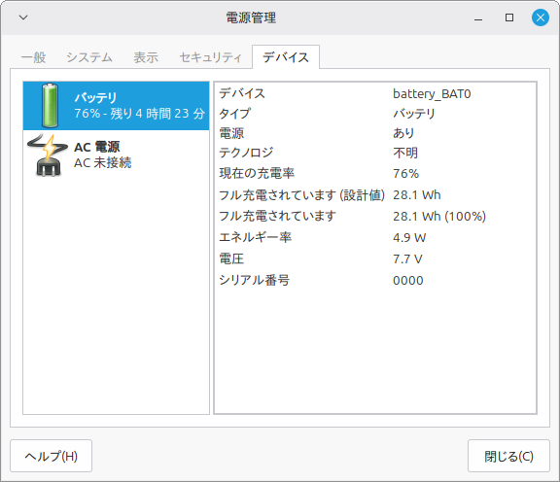Open the window menu chevron in title bar
The height and width of the screenshot is (482, 560).
click(23, 17)
